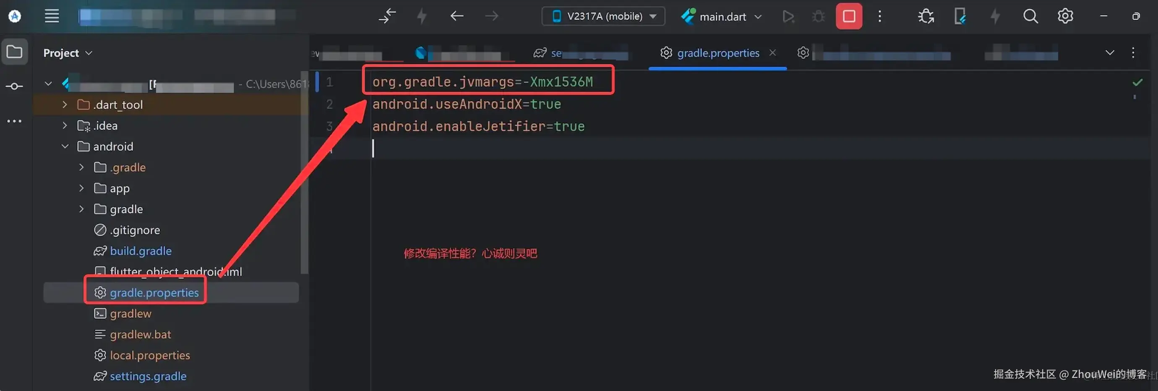Viewport: 1158px width, 391px height.
Task: Click the Search Everywhere magnifier
Action: tap(1030, 17)
